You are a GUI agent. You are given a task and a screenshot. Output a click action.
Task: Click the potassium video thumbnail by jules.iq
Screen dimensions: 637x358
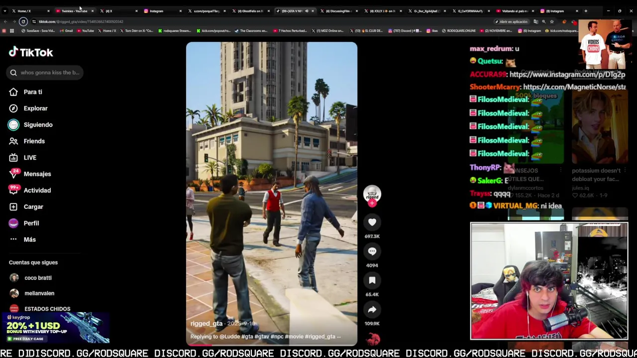600,127
